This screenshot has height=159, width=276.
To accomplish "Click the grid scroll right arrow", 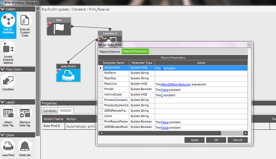I will click(246, 133).
